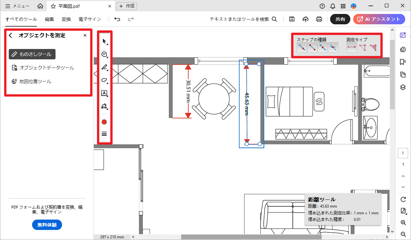This screenshot has width=411, height=240.
Task: Open the apps grid launcher
Action: coord(343,6)
